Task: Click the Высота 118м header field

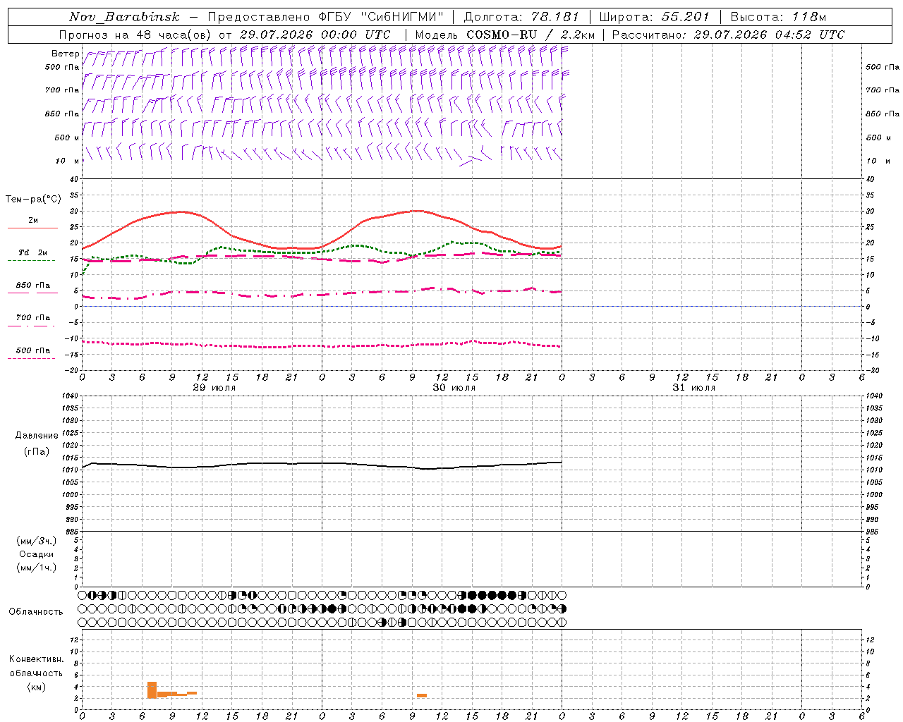Action: [x=779, y=17]
